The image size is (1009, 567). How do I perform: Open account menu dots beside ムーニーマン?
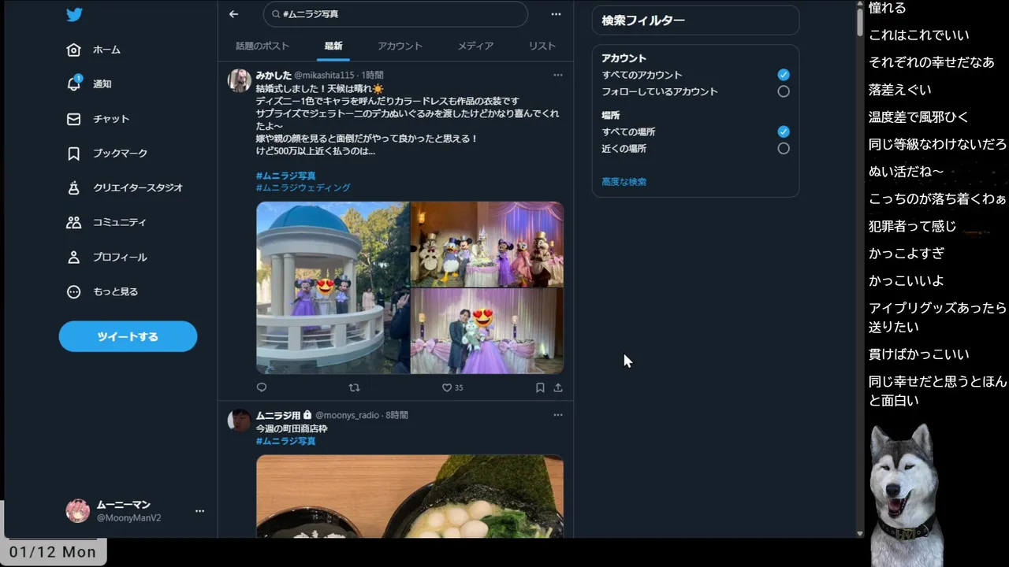199,511
